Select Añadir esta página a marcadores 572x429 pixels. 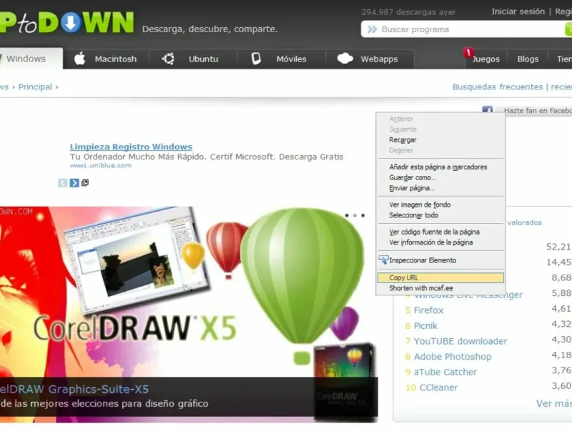click(x=440, y=167)
